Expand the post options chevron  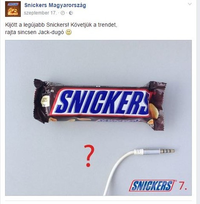tap(190, 4)
